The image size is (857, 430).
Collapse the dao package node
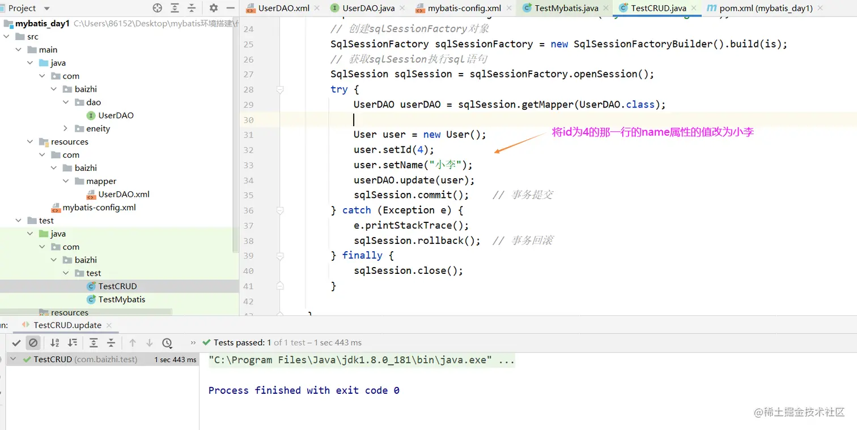coord(66,102)
